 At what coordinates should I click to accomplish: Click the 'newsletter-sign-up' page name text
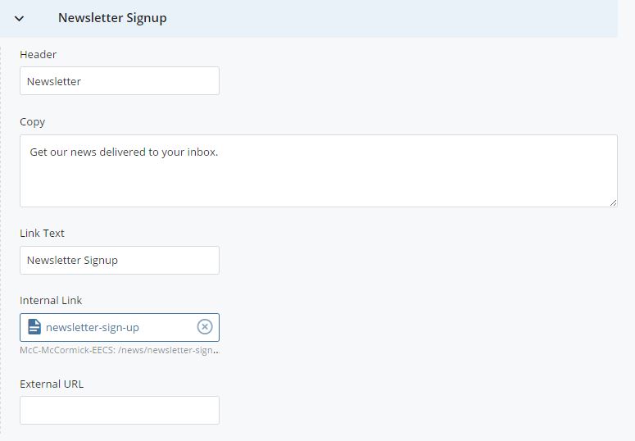tap(93, 328)
